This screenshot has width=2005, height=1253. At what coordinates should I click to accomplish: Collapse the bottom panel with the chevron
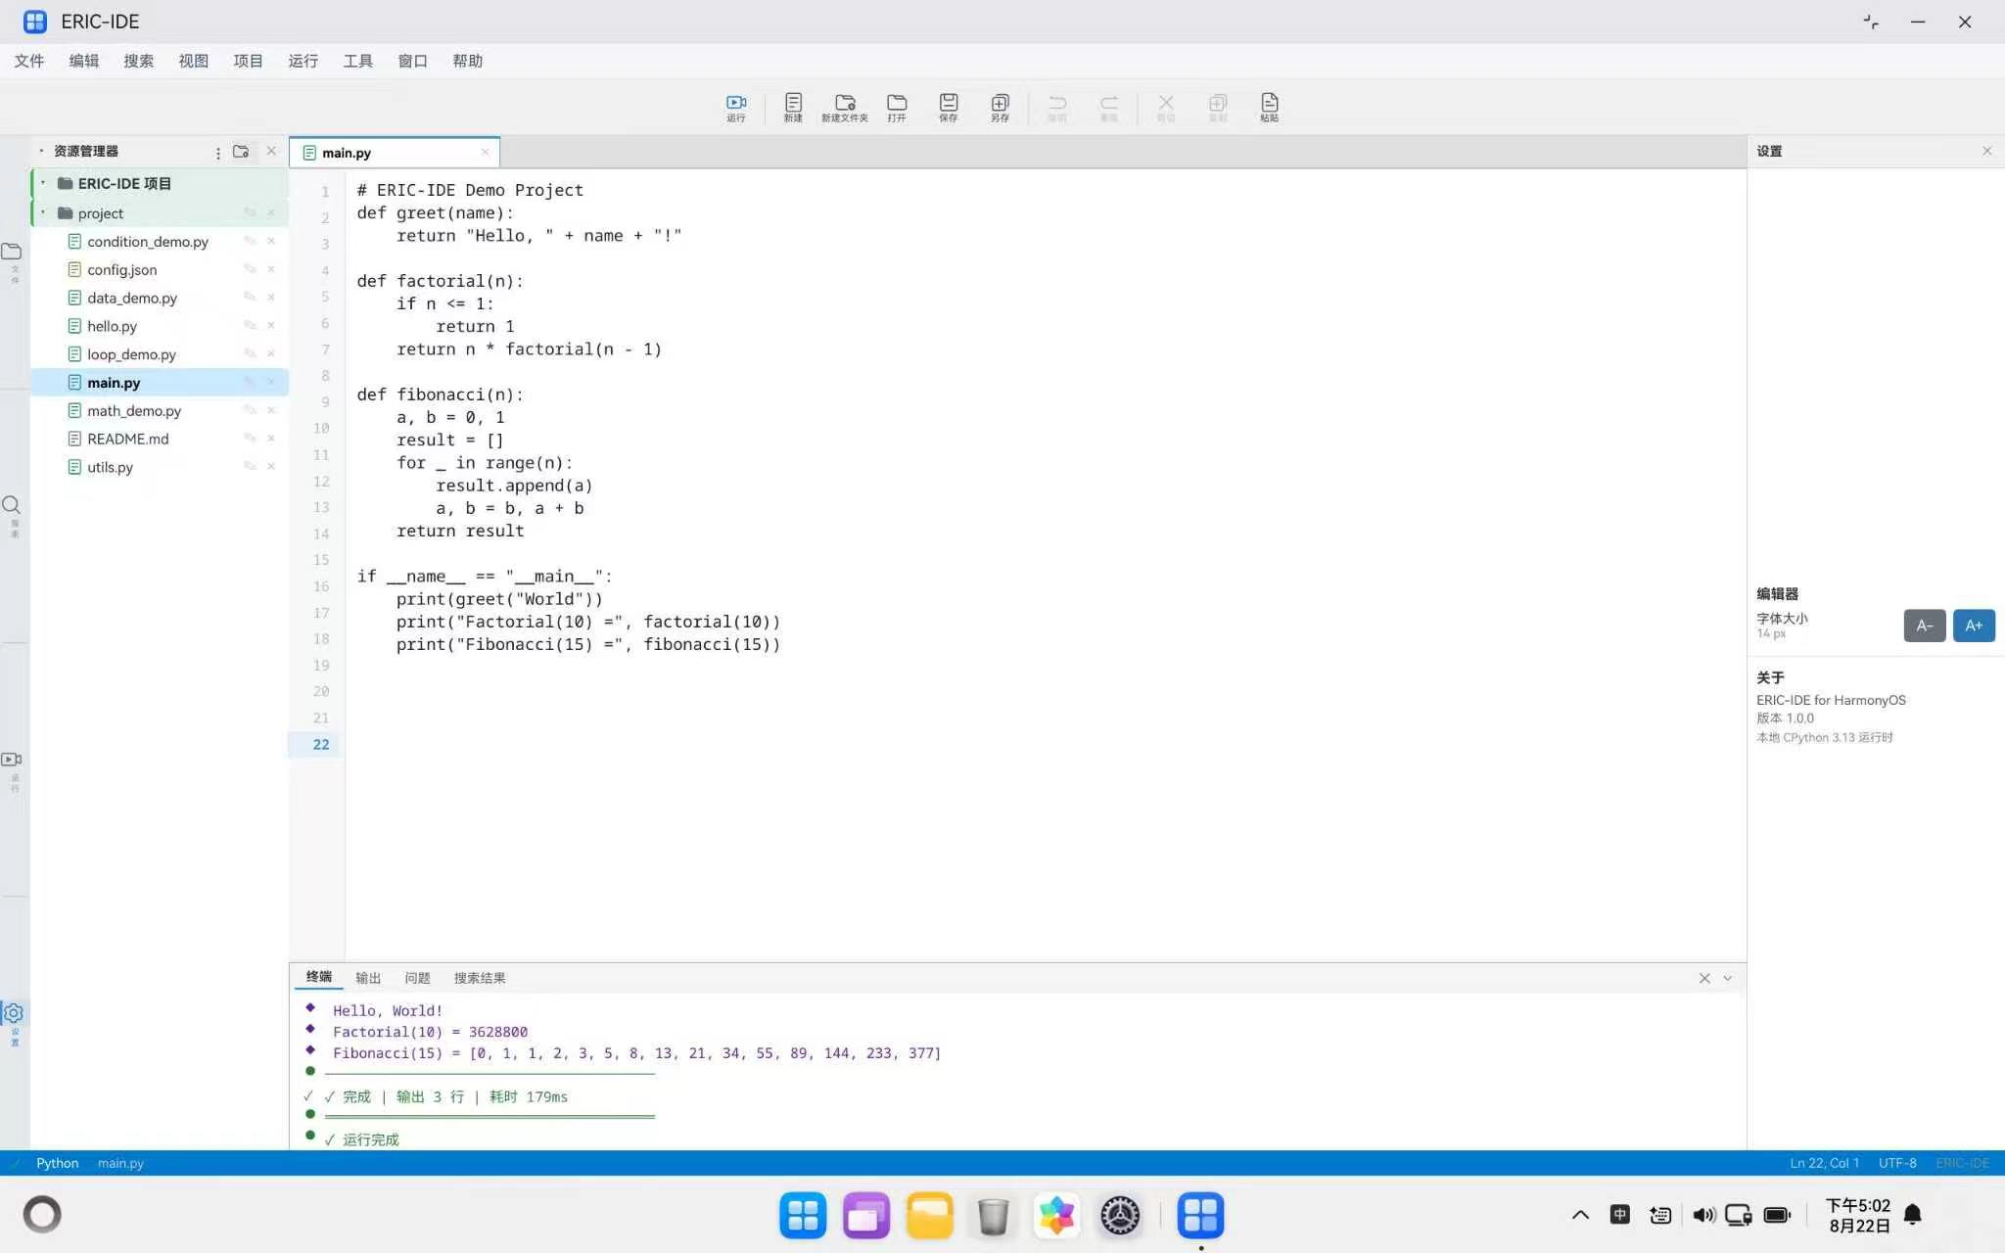[1728, 978]
